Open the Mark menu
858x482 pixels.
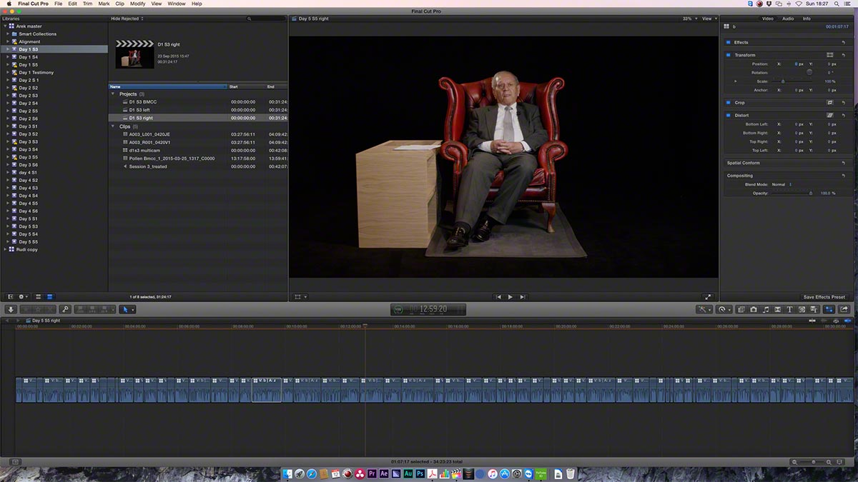104,4
